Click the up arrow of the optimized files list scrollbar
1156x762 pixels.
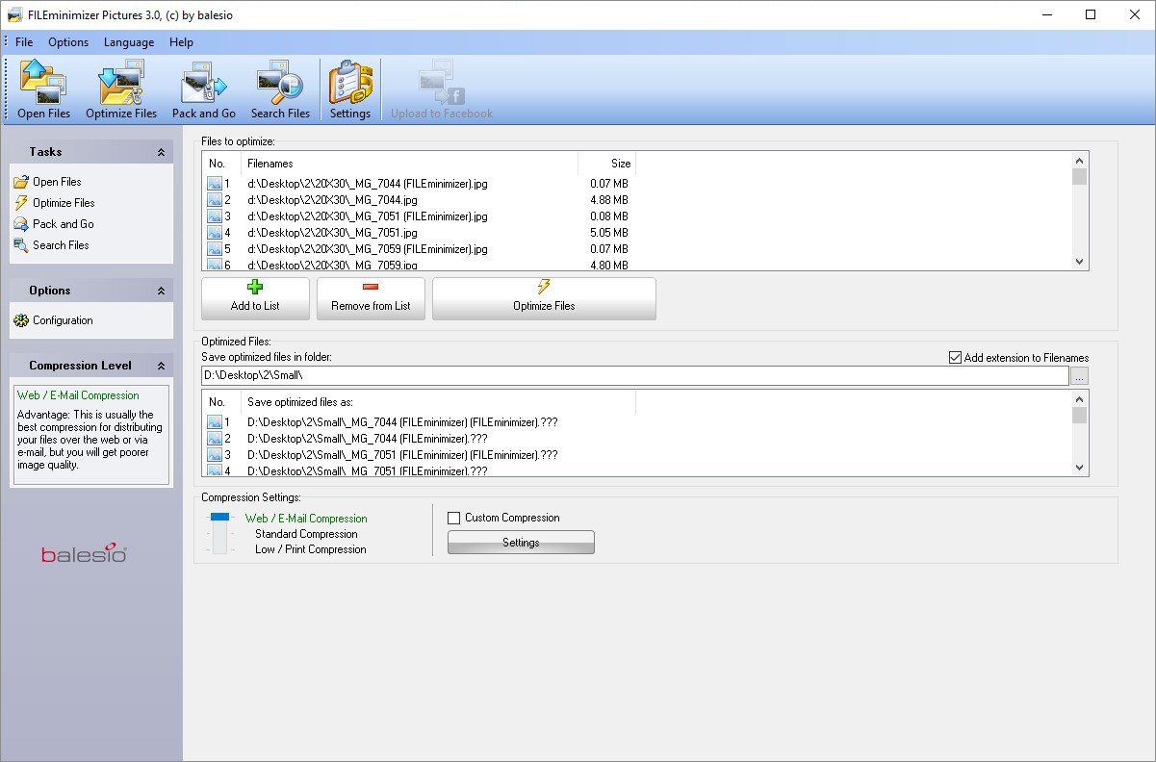pos(1079,398)
